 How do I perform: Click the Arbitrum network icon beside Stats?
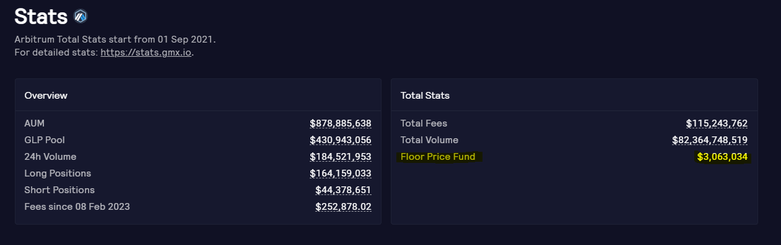click(x=81, y=16)
